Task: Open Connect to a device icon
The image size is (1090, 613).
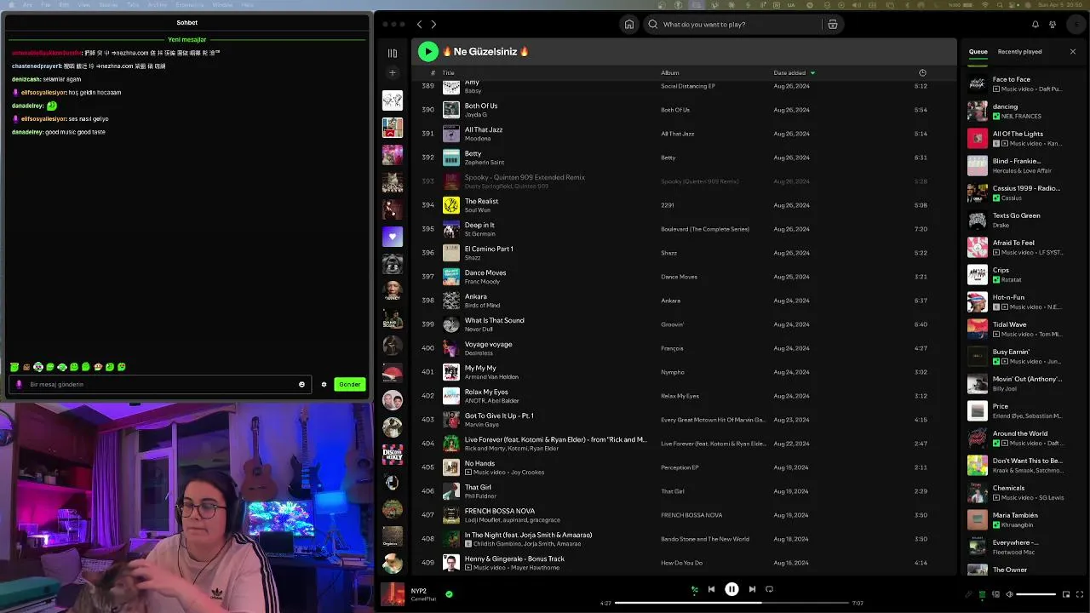Action: (995, 594)
